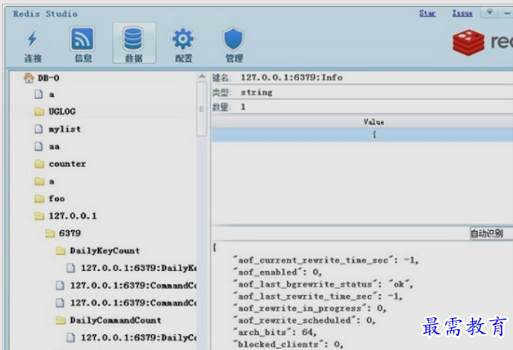This screenshot has width=513, height=350.
Task: Click the file icon beside 127.0.0.1:6379:DailyKe
Action: click(71, 268)
